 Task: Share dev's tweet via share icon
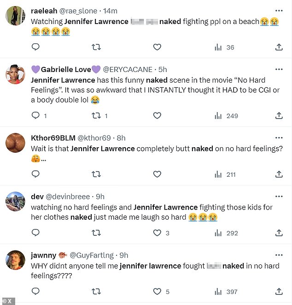pyautogui.click(x=279, y=233)
